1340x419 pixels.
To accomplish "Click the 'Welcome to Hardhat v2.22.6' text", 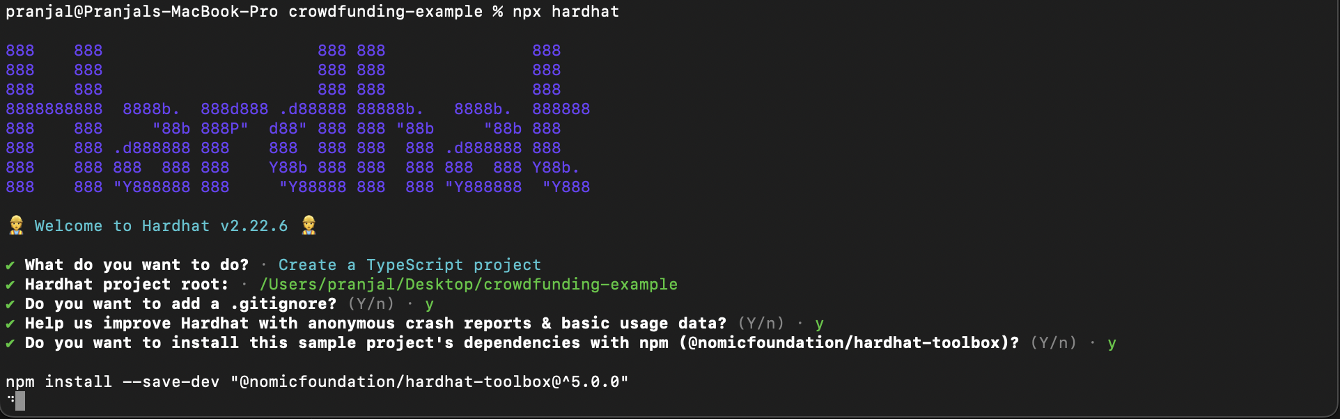I will coord(161,226).
